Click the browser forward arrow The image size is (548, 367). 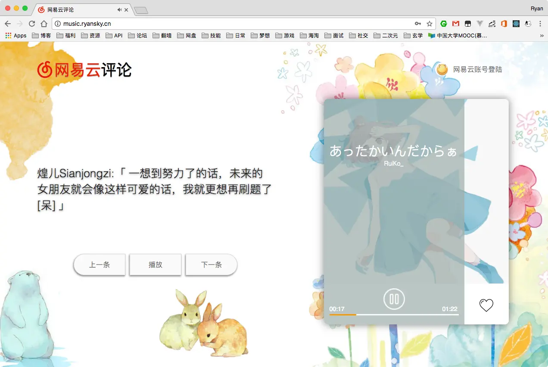click(19, 24)
